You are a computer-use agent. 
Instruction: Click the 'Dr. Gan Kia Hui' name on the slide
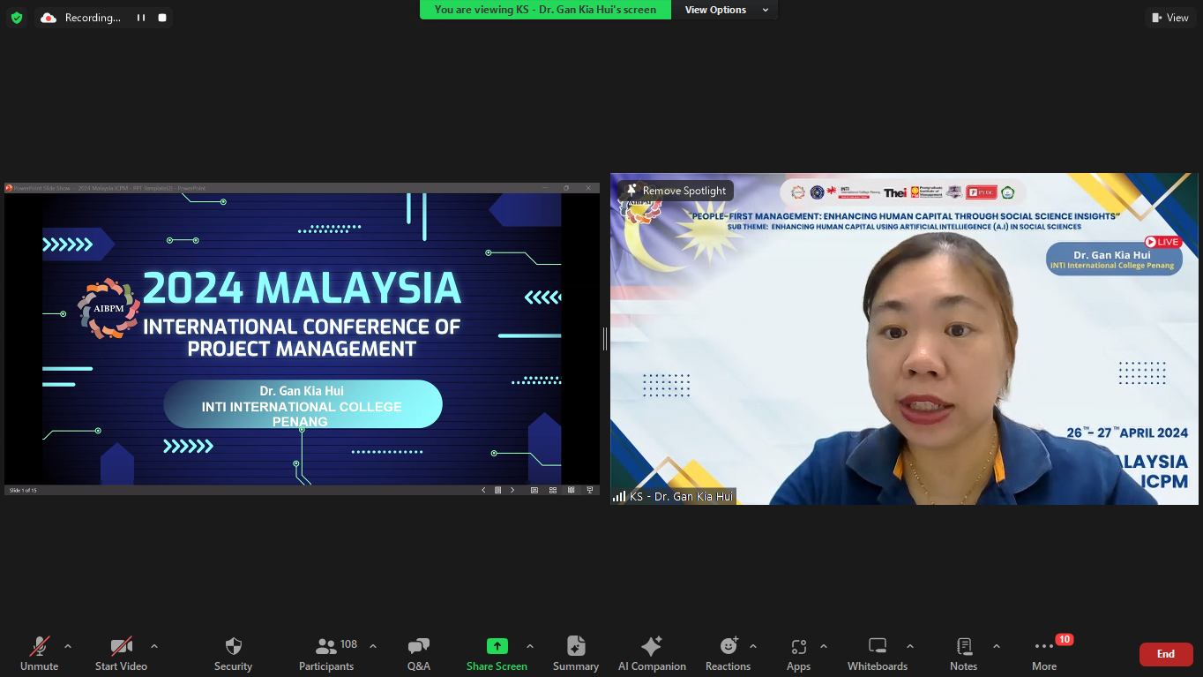point(302,391)
